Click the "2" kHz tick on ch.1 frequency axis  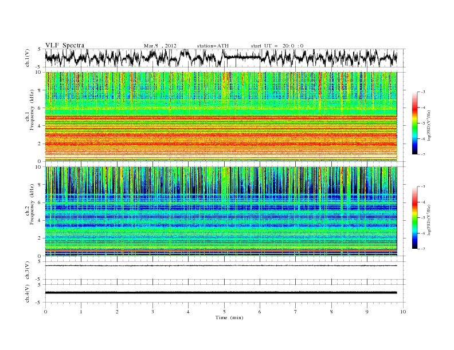40,144
